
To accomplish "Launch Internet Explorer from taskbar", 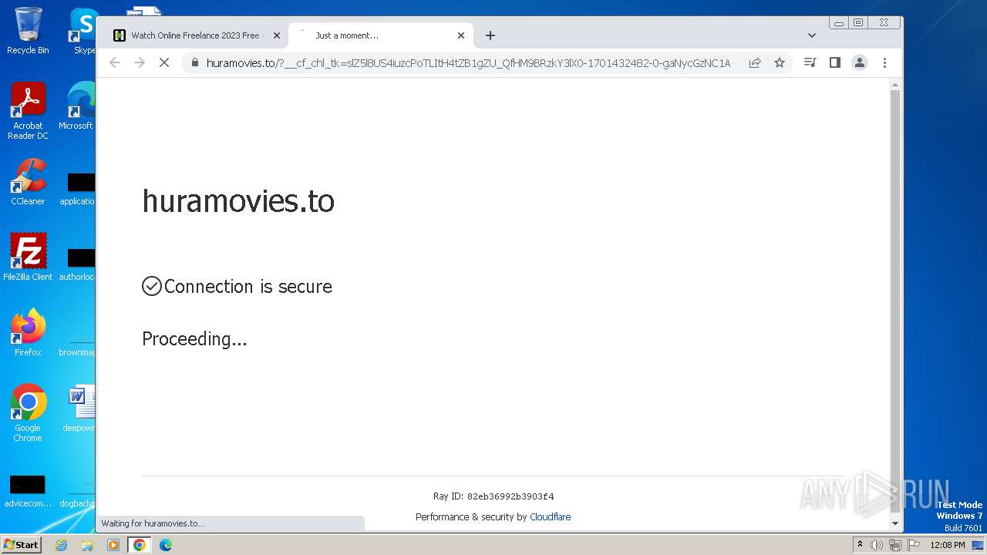I will pos(62,545).
